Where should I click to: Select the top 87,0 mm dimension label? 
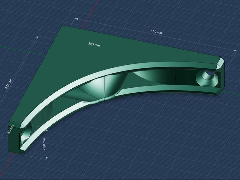pos(156,32)
